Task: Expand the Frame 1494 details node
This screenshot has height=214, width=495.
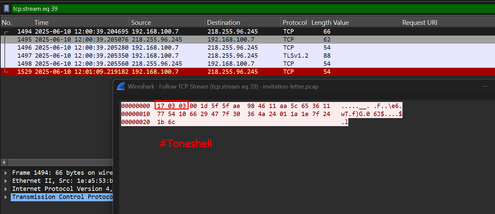Action: 5,173
